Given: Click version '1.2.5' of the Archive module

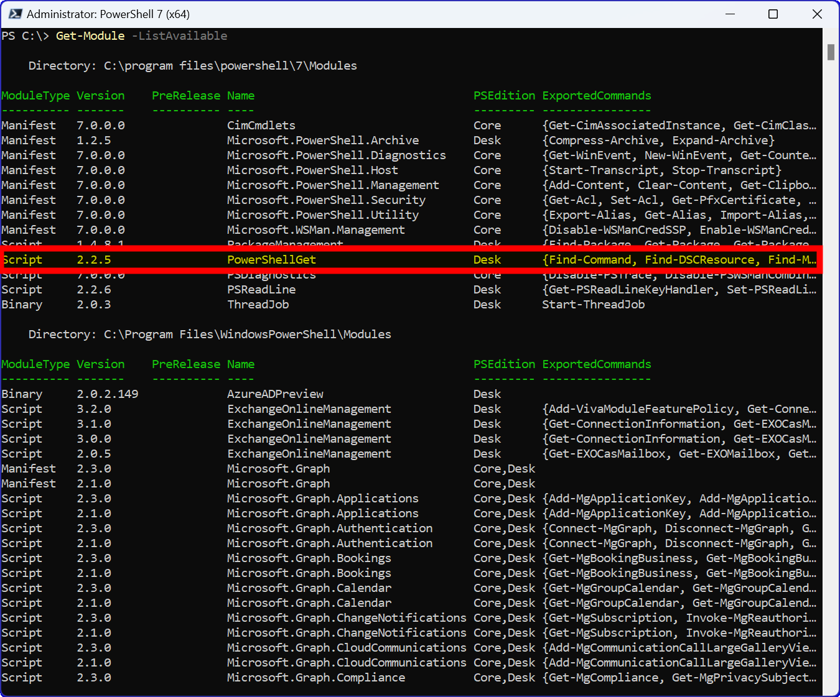Looking at the screenshot, I should pos(94,141).
